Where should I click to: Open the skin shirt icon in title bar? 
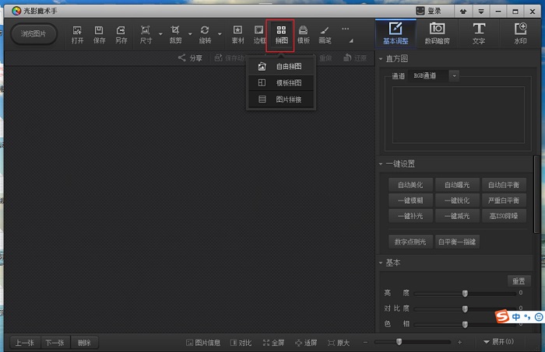point(463,12)
